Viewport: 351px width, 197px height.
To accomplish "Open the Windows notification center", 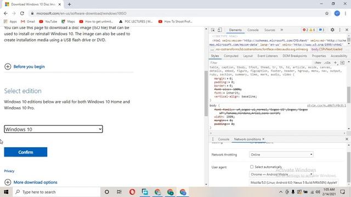I will coord(342,192).
